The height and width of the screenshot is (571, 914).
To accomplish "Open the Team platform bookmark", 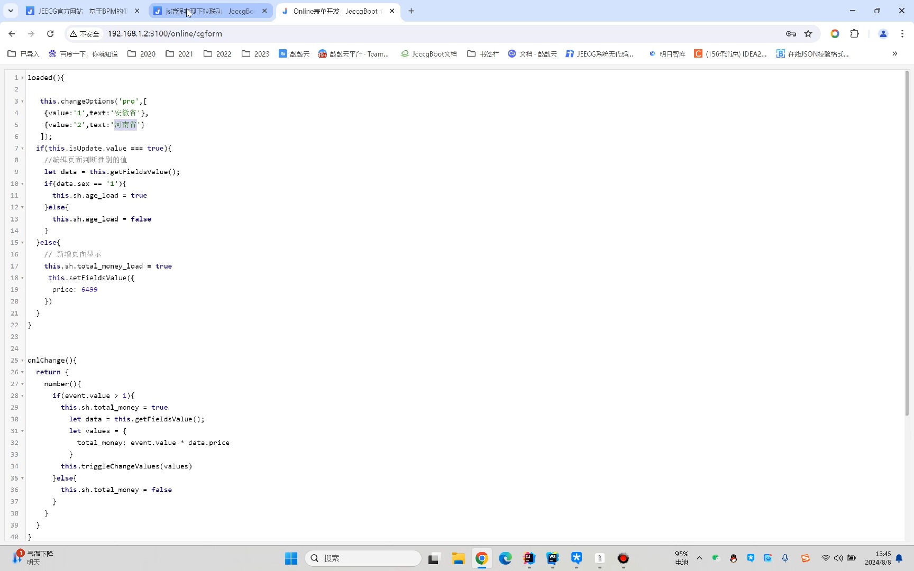I will pyautogui.click(x=353, y=53).
